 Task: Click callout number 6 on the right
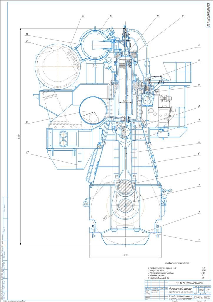click(x=199, y=142)
